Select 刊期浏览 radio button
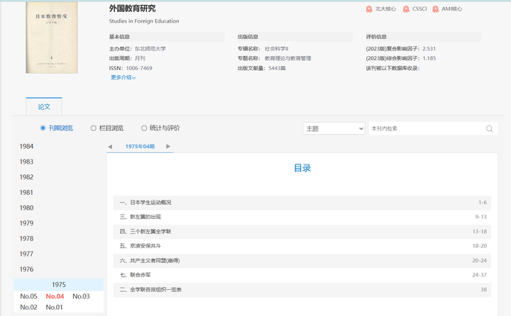Screen dimensions: 511x316 point(43,128)
